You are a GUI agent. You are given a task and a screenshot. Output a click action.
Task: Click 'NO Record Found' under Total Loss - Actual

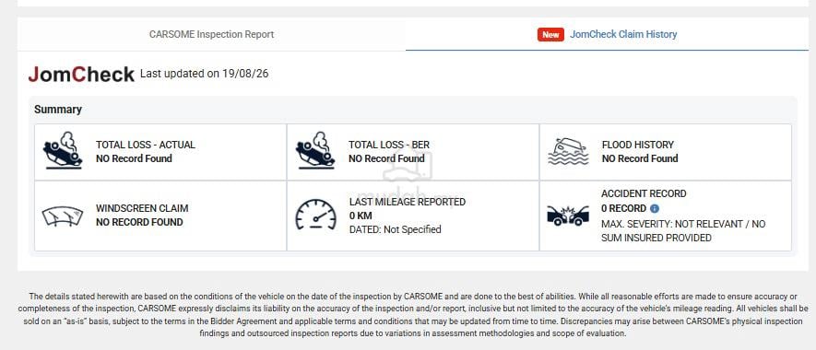point(134,158)
